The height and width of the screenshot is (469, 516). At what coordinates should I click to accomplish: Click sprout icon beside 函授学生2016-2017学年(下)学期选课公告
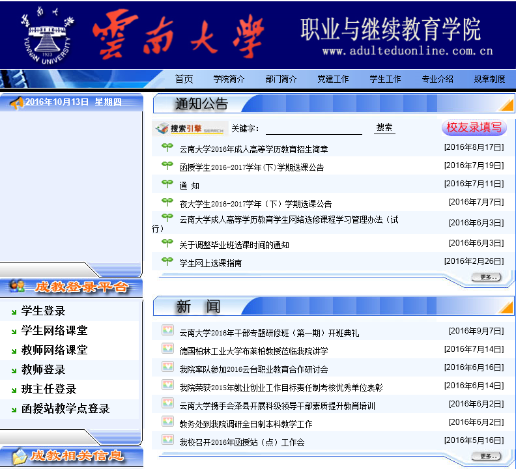pyautogui.click(x=167, y=165)
